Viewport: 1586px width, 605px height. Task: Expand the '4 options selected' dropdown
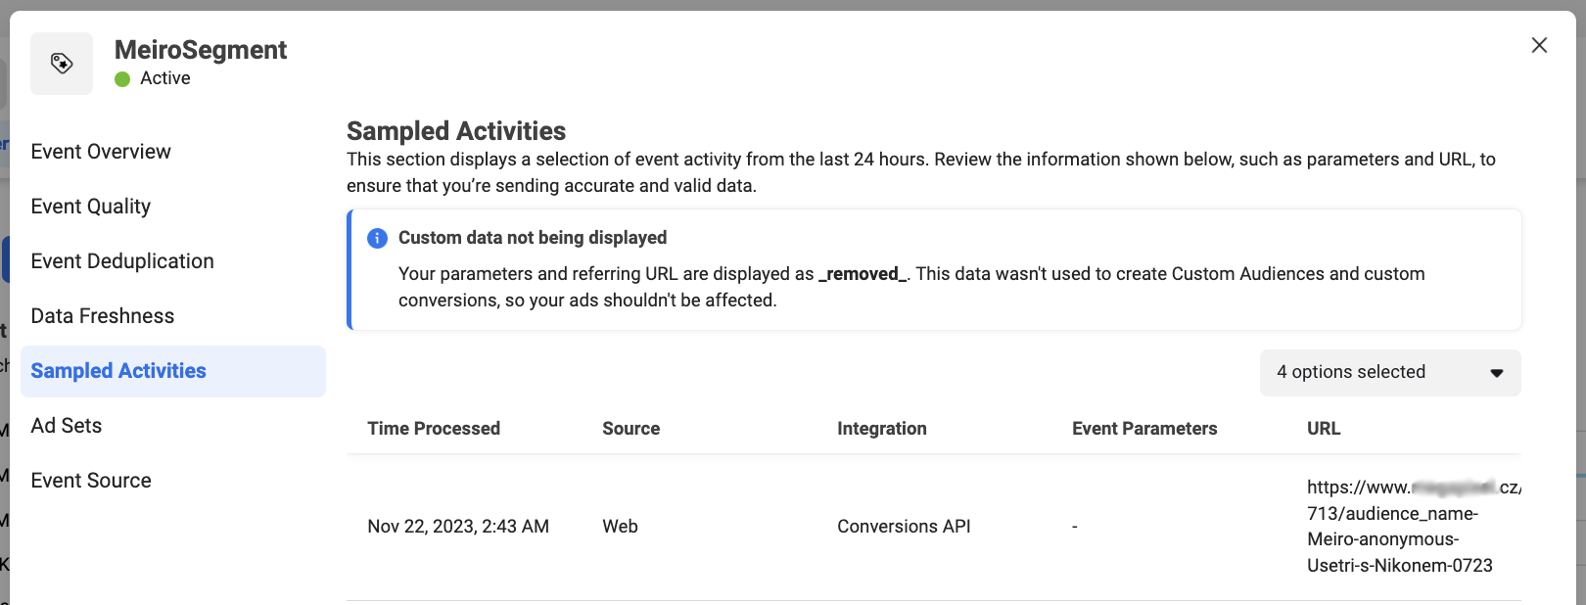[1390, 373]
